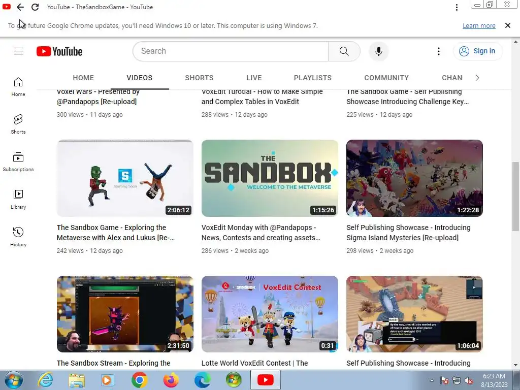
Task: Open Google Chrome from taskbar
Action: pyautogui.click(x=139, y=380)
